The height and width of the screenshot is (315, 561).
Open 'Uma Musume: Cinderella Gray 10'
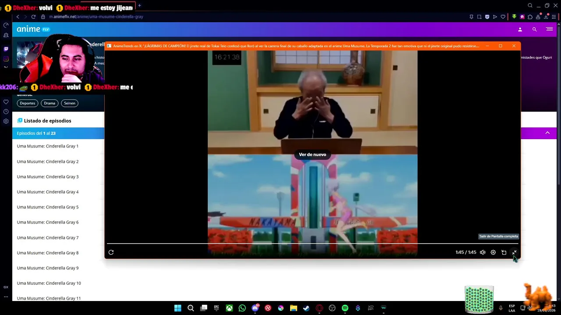(49, 283)
